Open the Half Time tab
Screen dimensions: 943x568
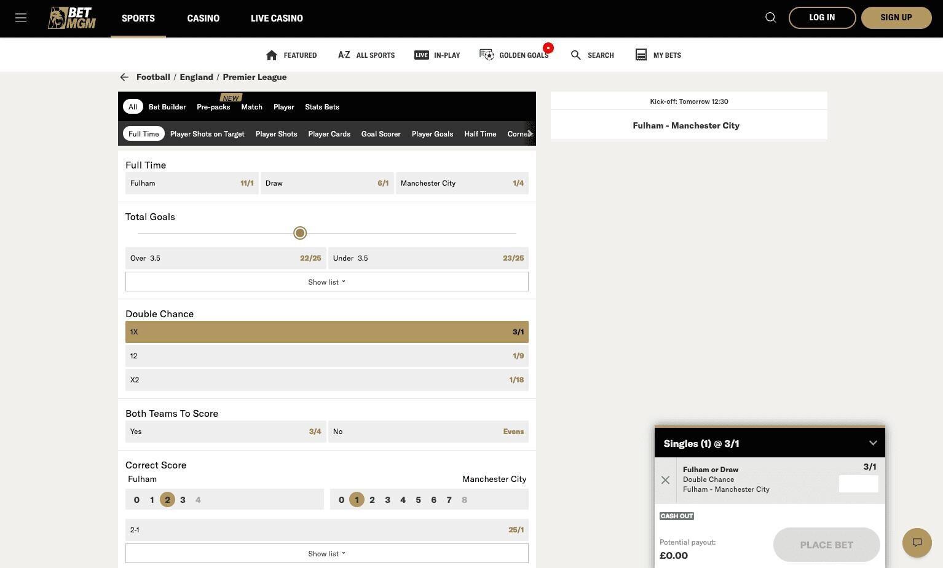pos(480,134)
